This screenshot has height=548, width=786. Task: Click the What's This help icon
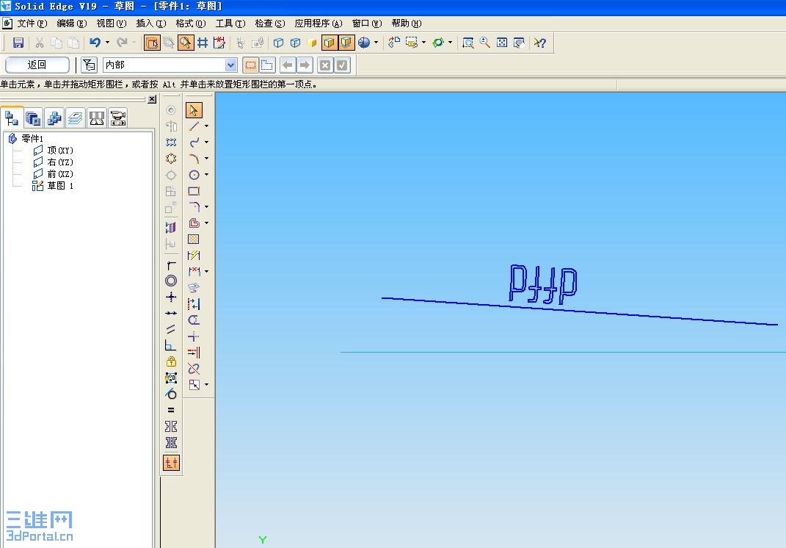pos(540,43)
